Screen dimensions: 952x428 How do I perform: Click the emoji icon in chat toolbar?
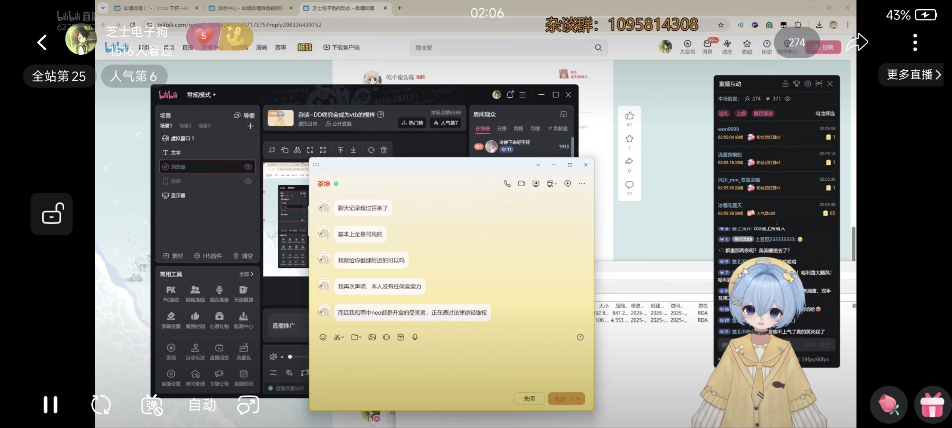(323, 337)
